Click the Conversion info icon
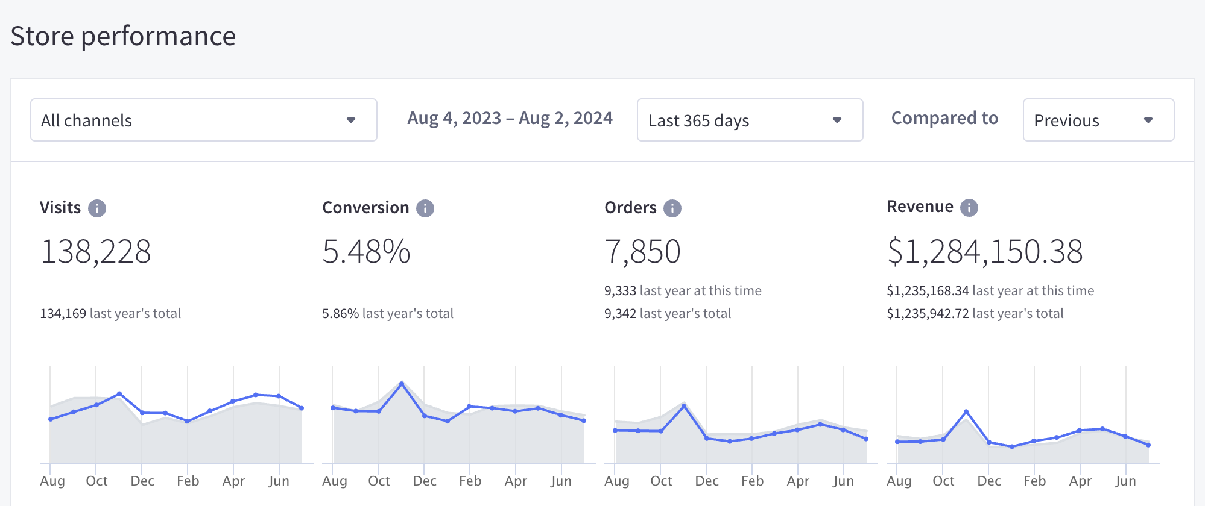Screen dimensions: 1205x506 pos(425,208)
